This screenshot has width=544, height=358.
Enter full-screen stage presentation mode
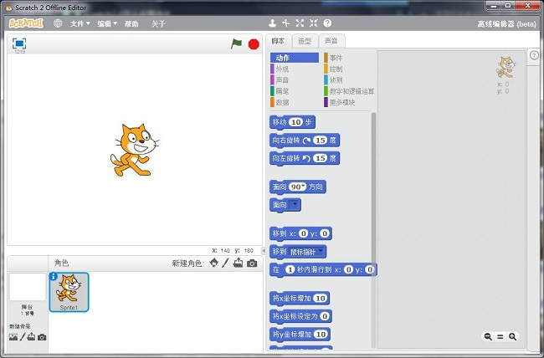[x=18, y=43]
